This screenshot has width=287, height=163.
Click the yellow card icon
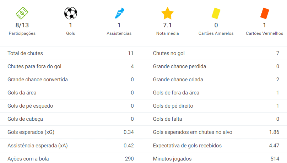pos(216,13)
